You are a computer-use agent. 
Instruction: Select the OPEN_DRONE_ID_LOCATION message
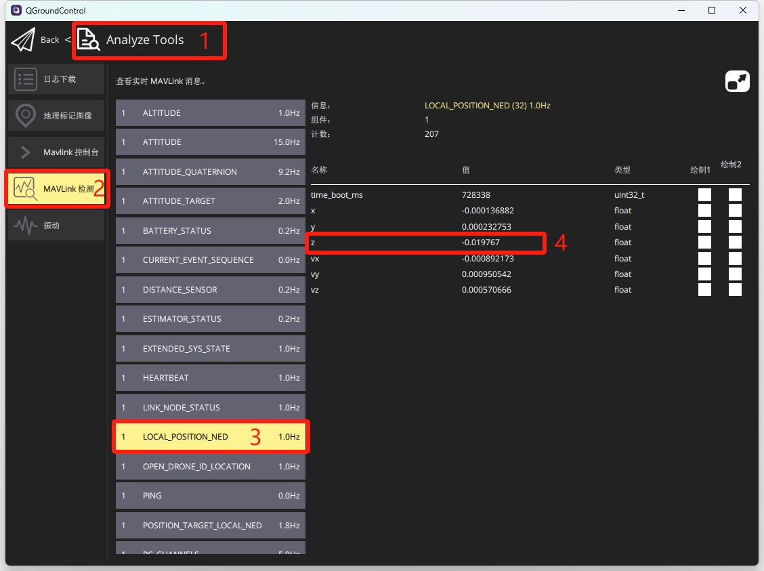pyautogui.click(x=211, y=467)
